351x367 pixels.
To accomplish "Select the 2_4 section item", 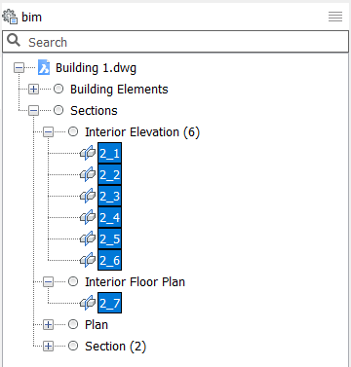I will click(x=110, y=217).
